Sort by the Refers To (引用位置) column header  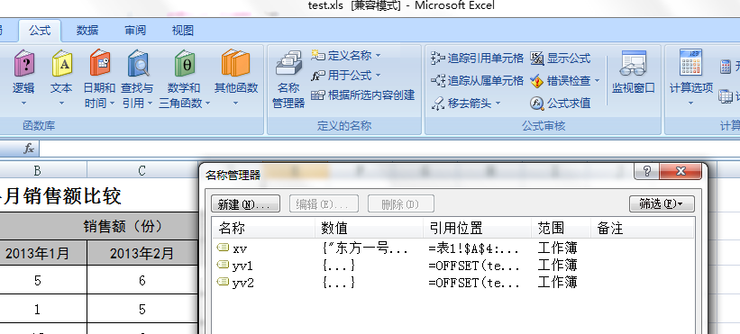(477, 229)
